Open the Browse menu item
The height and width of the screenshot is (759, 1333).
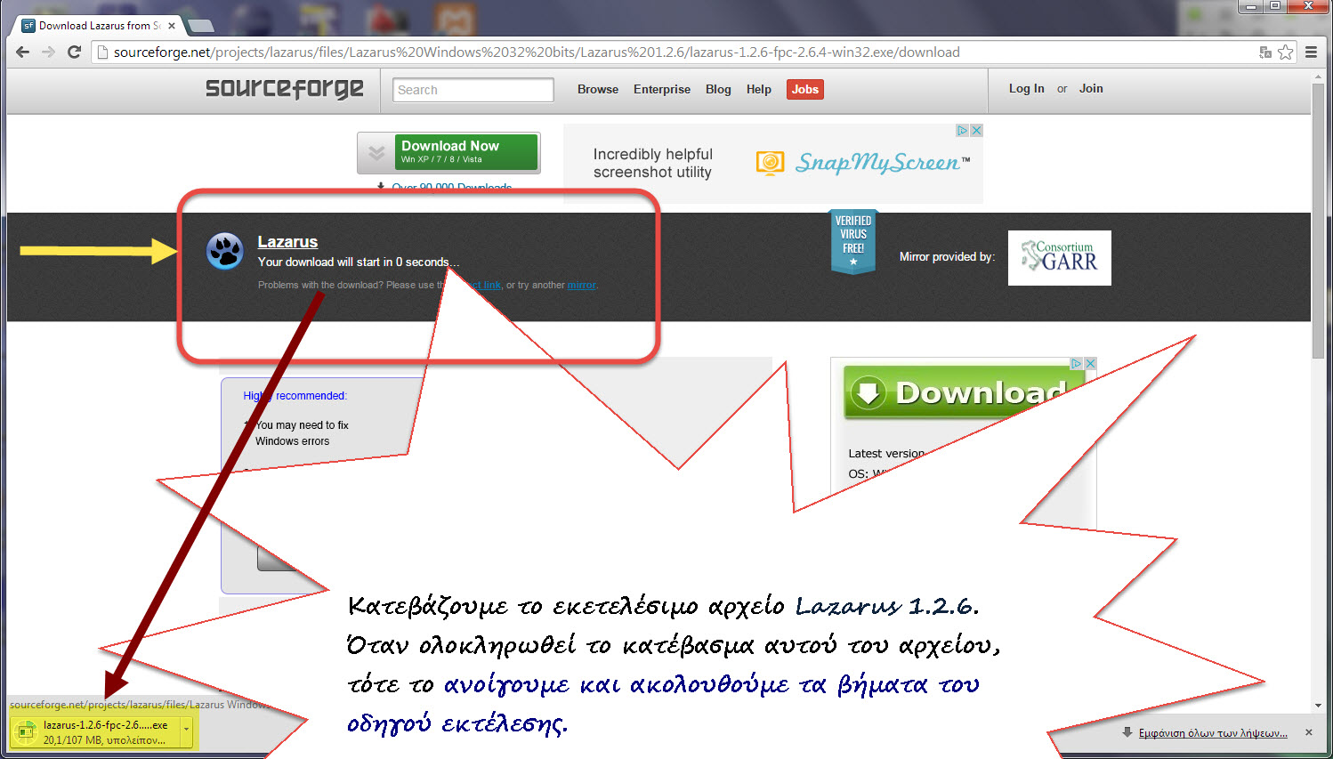[x=598, y=89]
